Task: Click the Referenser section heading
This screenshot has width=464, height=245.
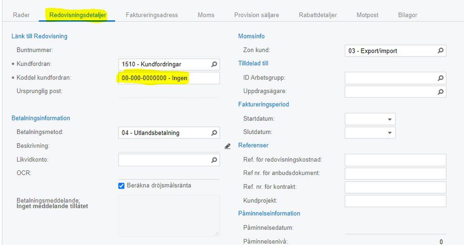Action: coord(253,145)
